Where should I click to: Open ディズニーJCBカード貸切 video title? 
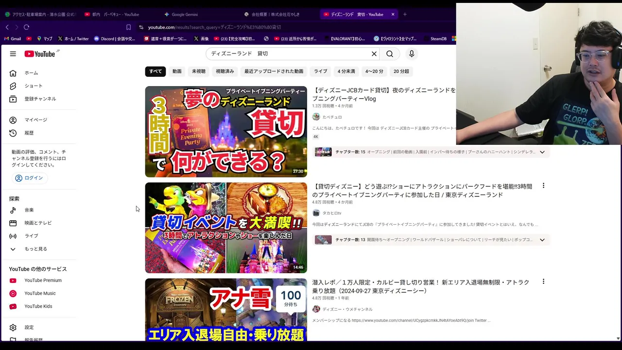pos(384,94)
